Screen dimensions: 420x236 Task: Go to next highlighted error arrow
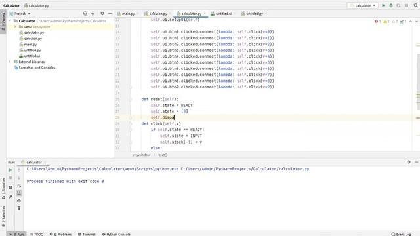417,22
